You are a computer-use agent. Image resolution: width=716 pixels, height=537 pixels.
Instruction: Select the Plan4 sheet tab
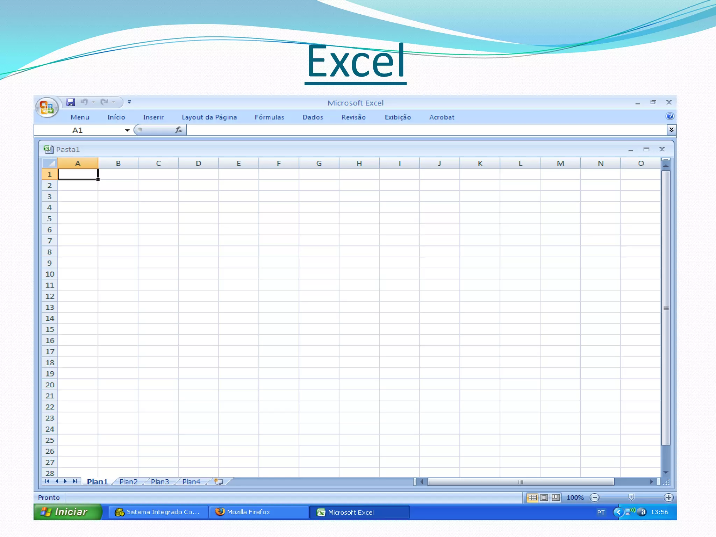[191, 482]
